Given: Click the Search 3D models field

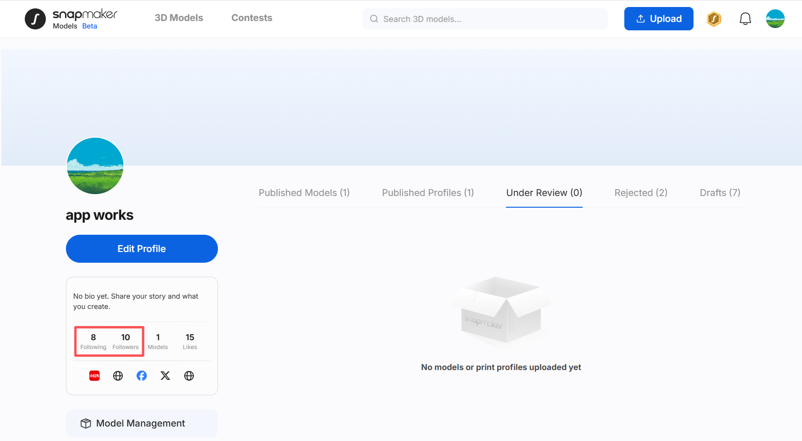Looking at the screenshot, I should [485, 19].
